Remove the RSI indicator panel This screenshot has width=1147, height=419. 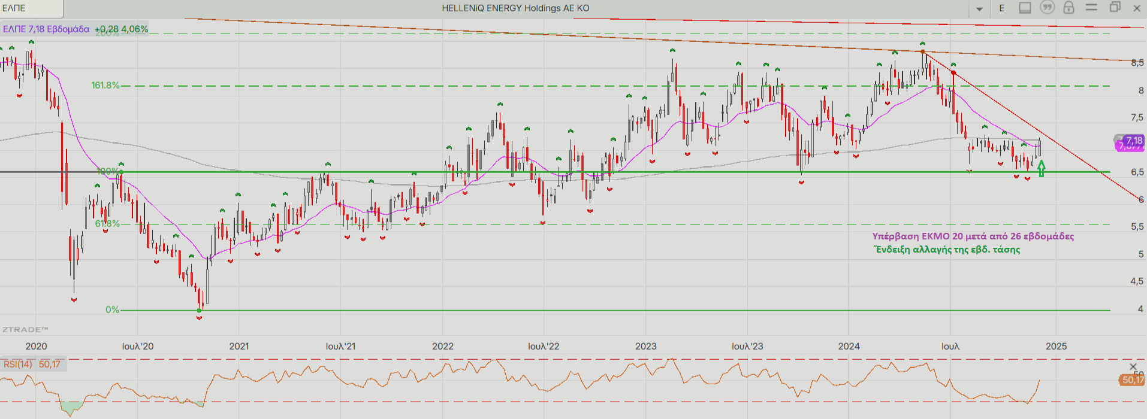click(x=1133, y=366)
